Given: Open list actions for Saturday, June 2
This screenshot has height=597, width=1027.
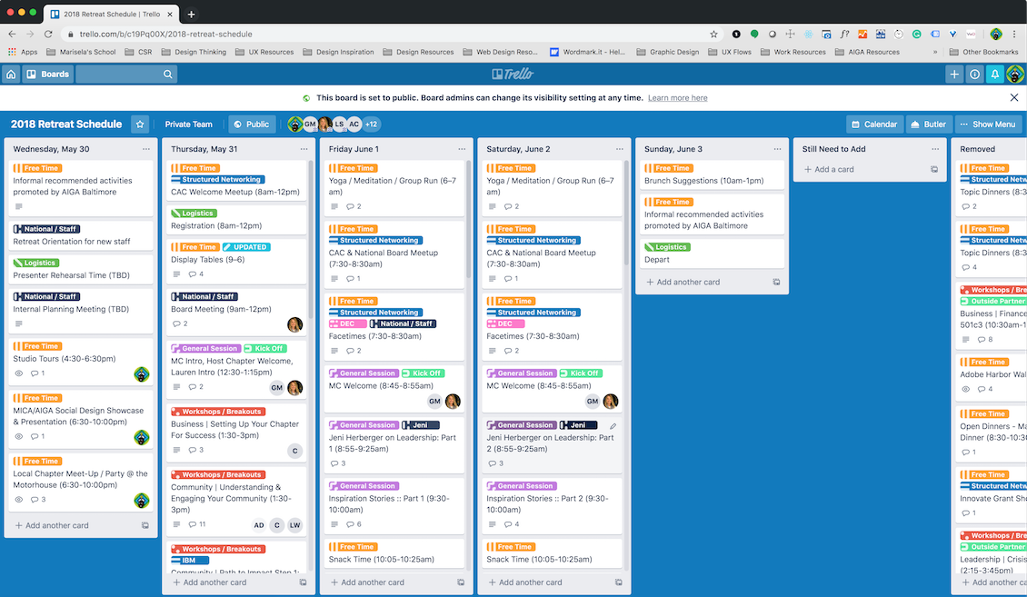Looking at the screenshot, I should click(x=620, y=149).
